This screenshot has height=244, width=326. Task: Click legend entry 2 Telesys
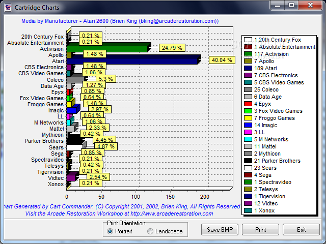266,189
